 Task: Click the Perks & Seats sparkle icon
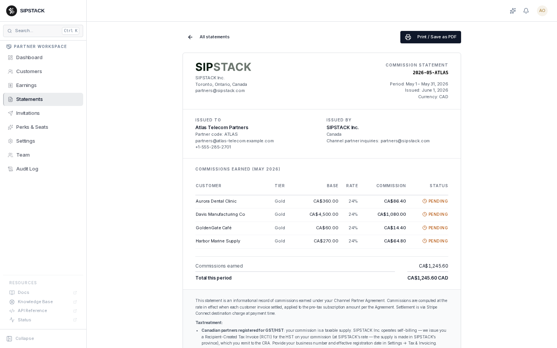tap(10, 127)
